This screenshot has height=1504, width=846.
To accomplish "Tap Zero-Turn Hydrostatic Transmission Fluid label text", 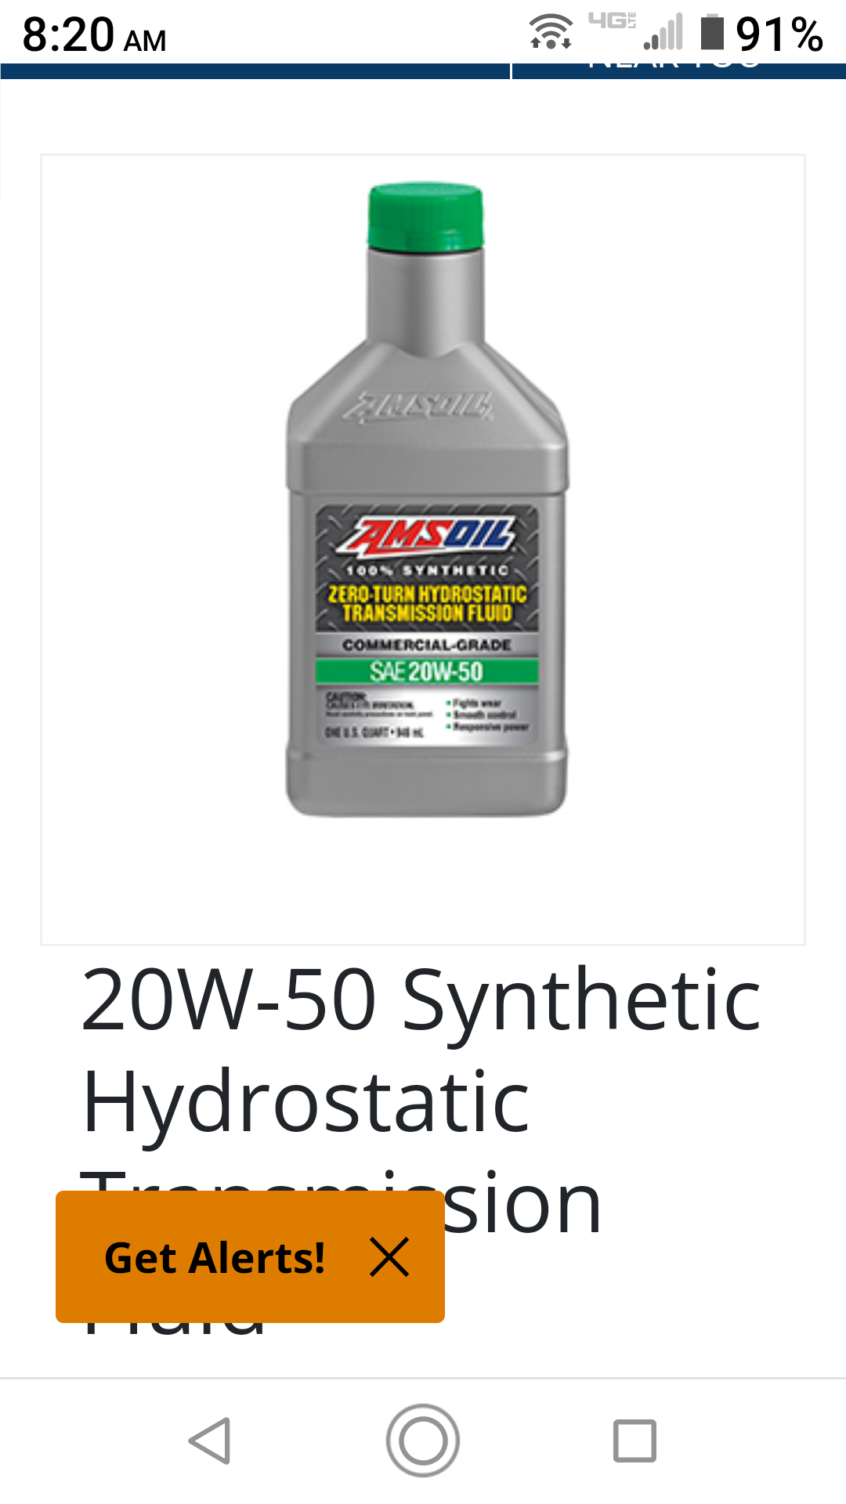I will tap(427, 603).
